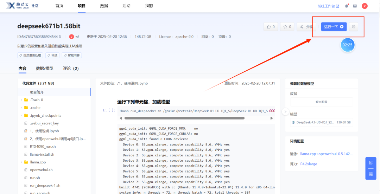Image resolution: width=380 pixels, height=194 pixels.
Task: Open the P4.2xlarge compute link
Action: (309, 164)
